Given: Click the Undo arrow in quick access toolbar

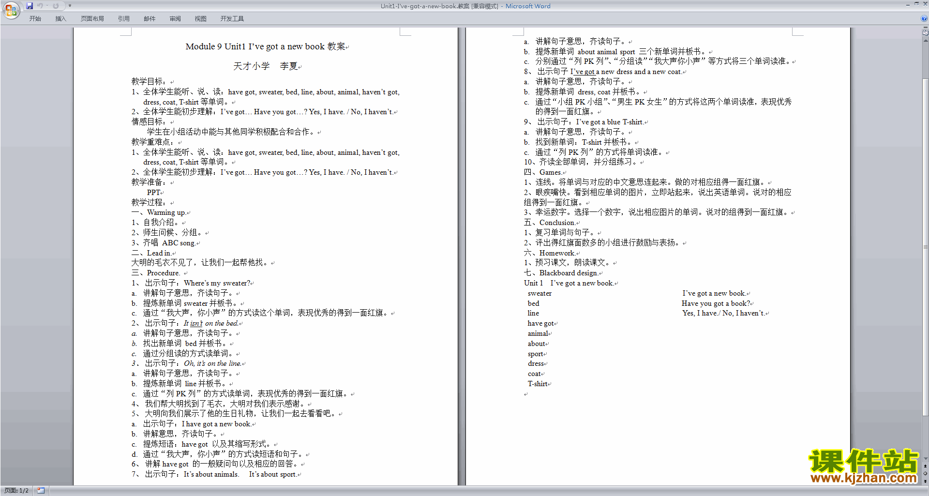Looking at the screenshot, I should 40,6.
